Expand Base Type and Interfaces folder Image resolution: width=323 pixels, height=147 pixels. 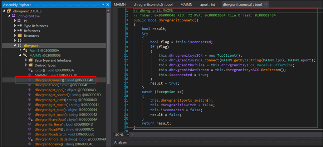(x=26, y=60)
